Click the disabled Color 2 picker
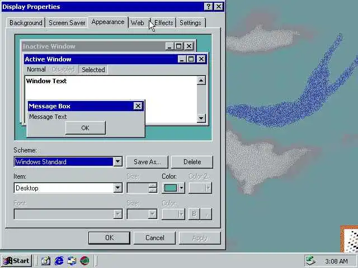The image size is (358, 268). click(x=200, y=188)
